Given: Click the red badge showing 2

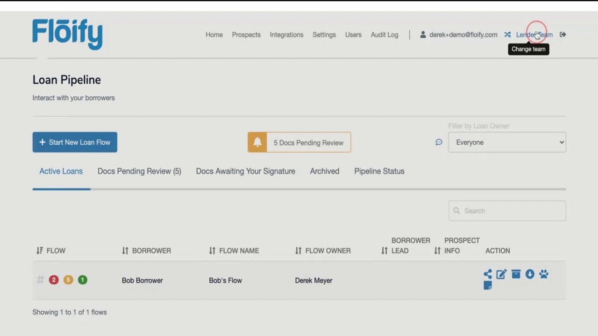Looking at the screenshot, I should 54,280.
